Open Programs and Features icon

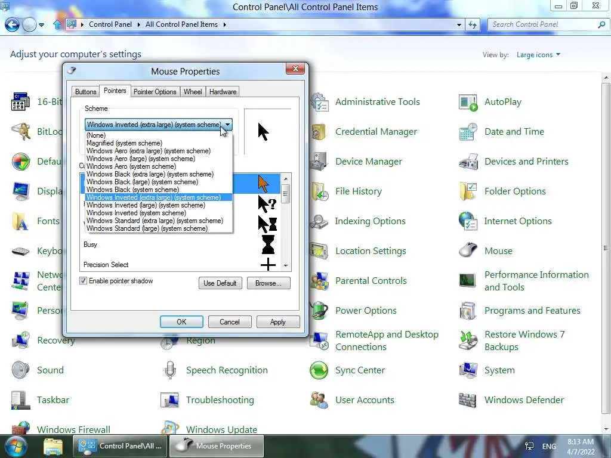pos(468,310)
